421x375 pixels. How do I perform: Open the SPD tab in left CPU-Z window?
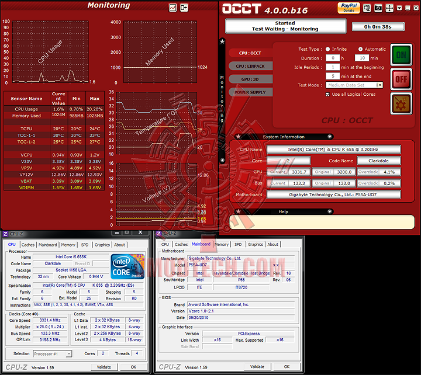click(85, 245)
